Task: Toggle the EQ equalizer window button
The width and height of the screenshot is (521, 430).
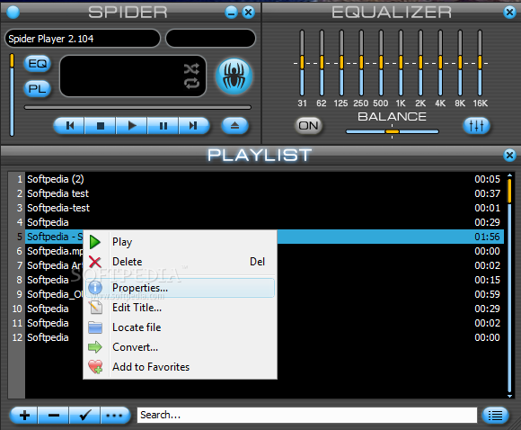Action: pyautogui.click(x=37, y=63)
